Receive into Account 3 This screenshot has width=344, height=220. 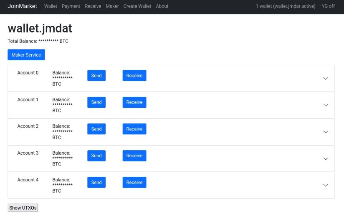coord(134,156)
